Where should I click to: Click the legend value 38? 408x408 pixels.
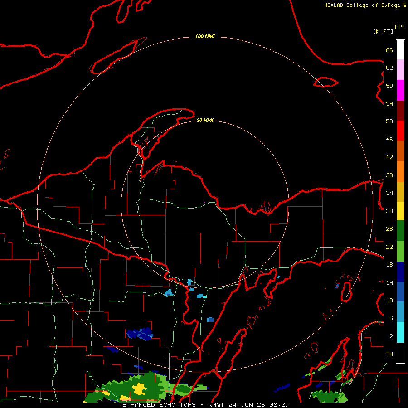[x=389, y=175]
